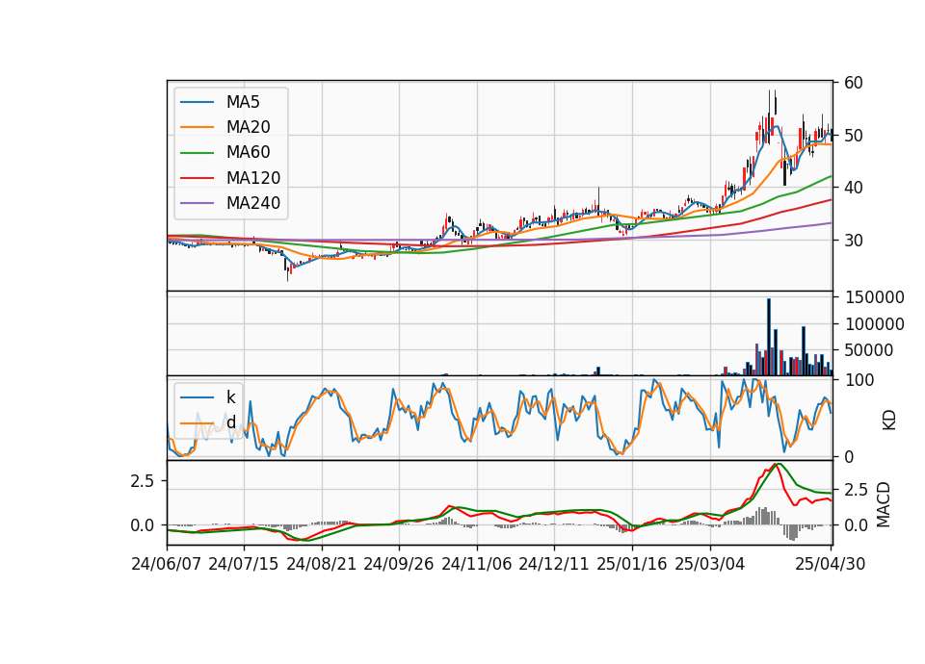Click the purple MA240 legend line sample
925x664 pixels.
197,203
